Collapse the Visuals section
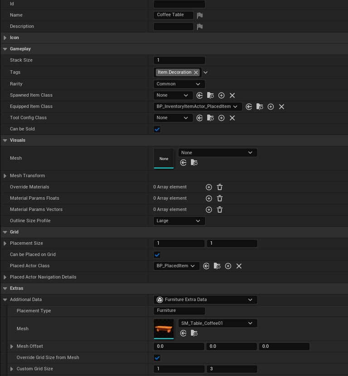 click(x=5, y=141)
